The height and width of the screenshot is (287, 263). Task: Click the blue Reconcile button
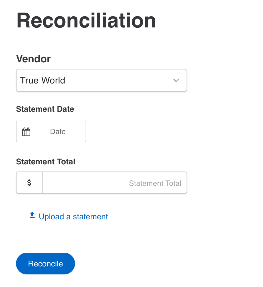(x=45, y=264)
